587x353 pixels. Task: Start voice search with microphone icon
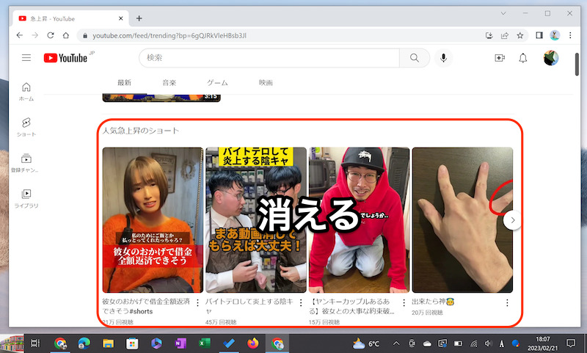pos(444,58)
